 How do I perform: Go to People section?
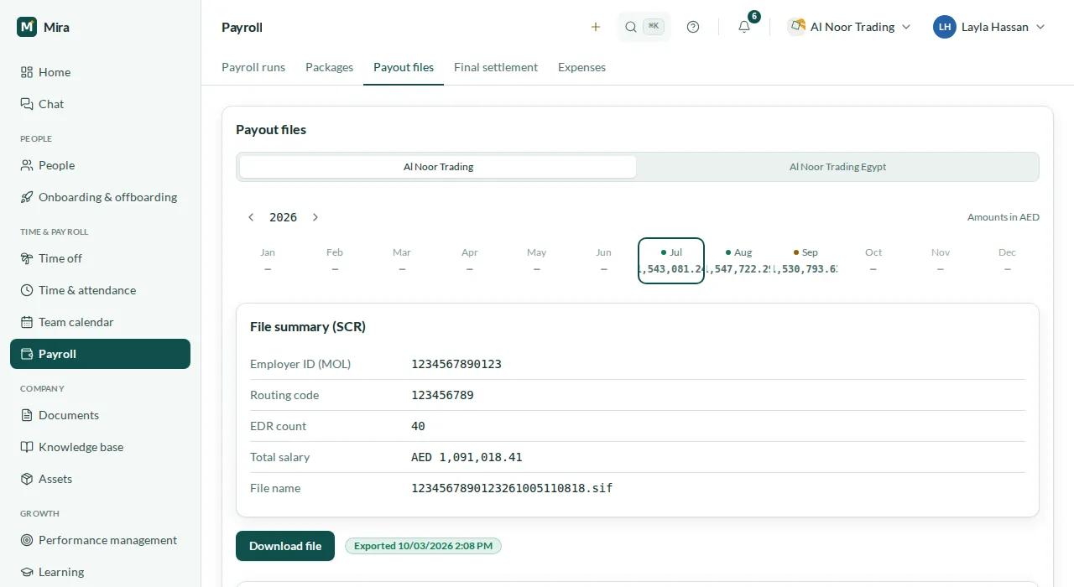point(100,165)
